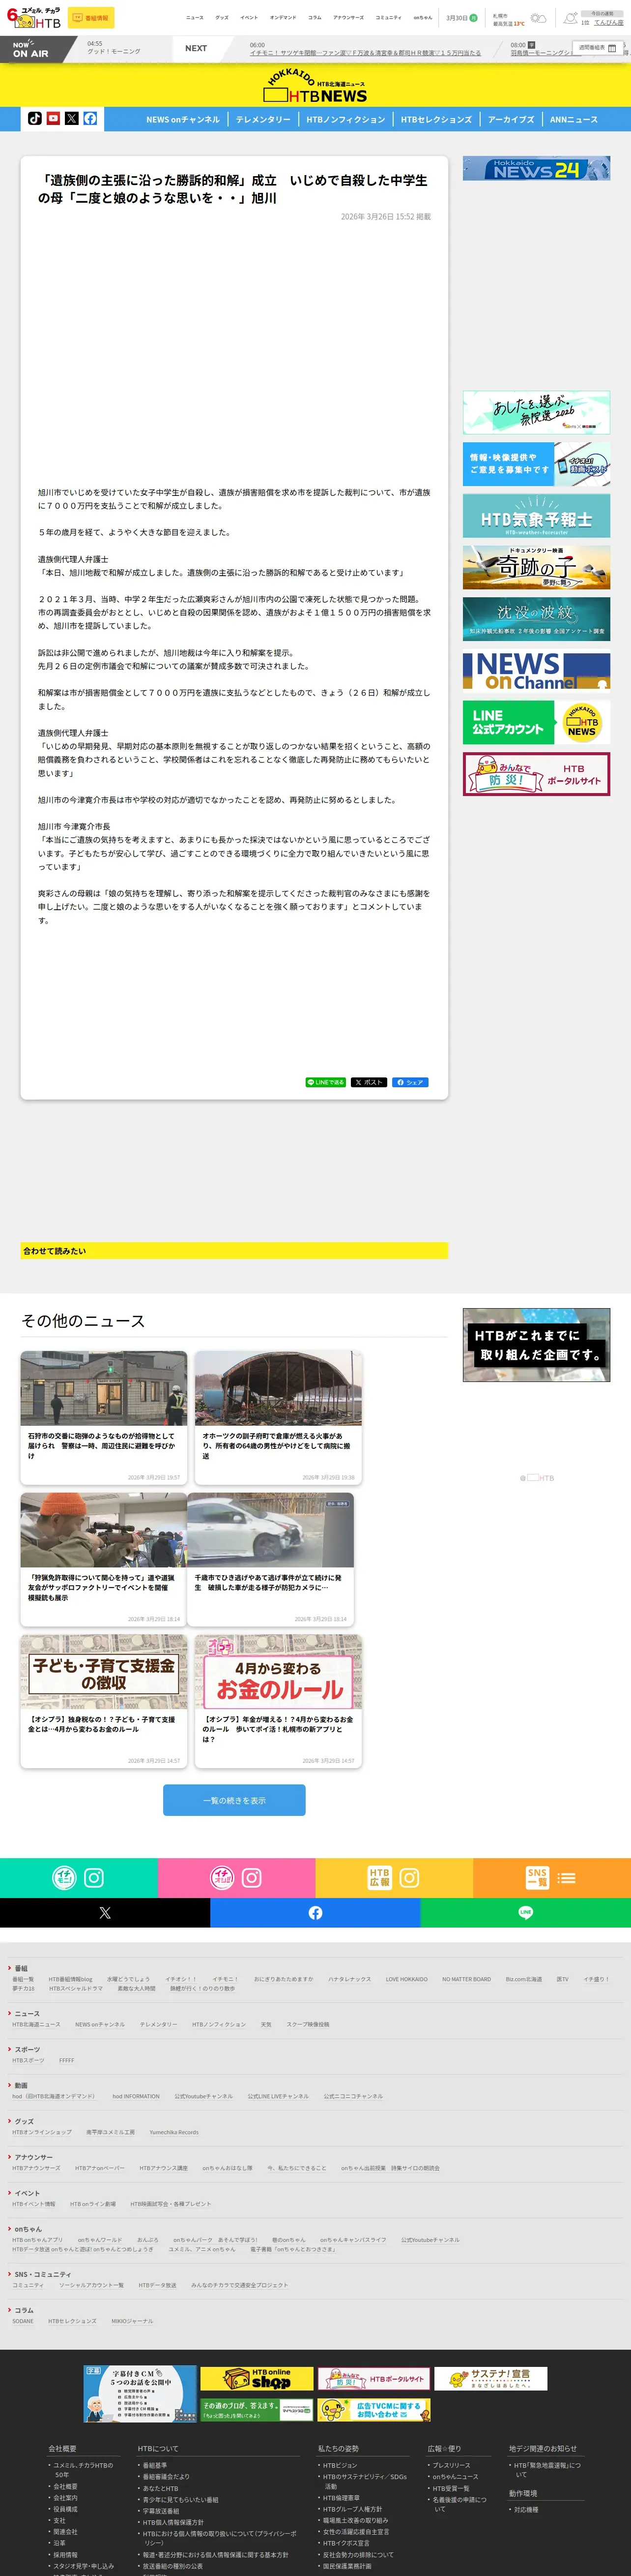
Task: Open HTBがこれまでに取り組んだ企画 banner
Action: (x=536, y=1345)
